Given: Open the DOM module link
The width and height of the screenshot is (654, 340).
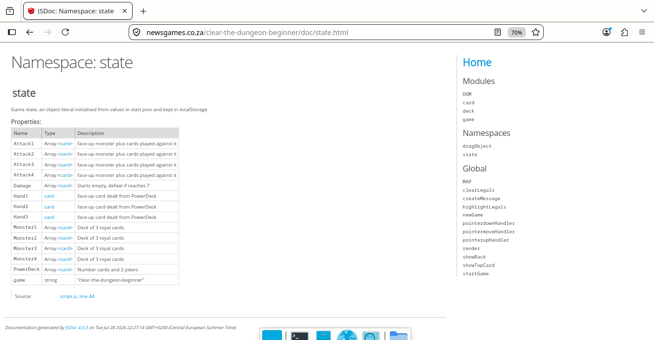Looking at the screenshot, I should pos(467,94).
